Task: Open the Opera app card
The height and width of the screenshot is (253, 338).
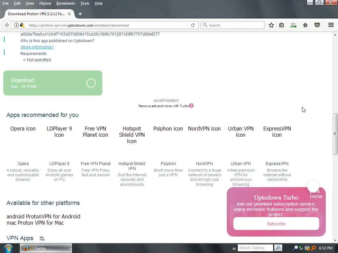Action: tap(23, 153)
